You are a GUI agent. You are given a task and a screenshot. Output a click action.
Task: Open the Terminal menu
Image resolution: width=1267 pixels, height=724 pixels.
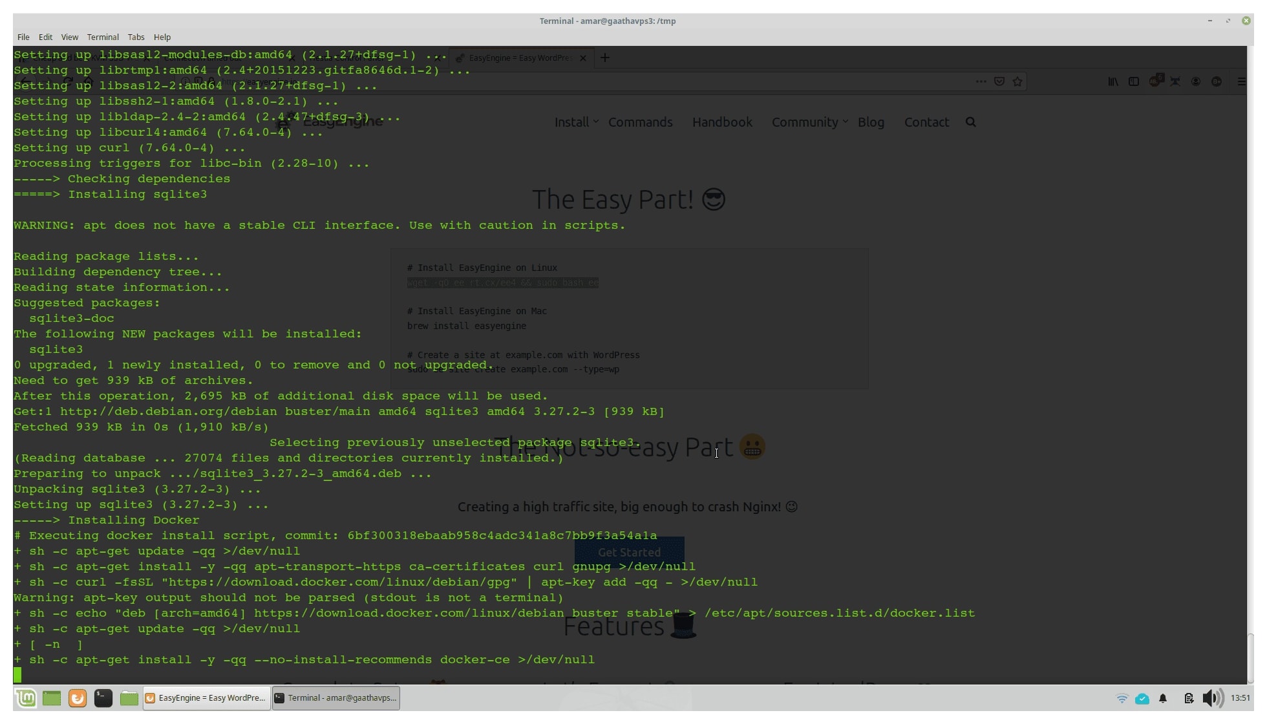point(103,37)
